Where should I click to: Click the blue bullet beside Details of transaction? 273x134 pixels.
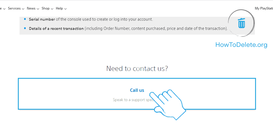[x=25, y=28]
